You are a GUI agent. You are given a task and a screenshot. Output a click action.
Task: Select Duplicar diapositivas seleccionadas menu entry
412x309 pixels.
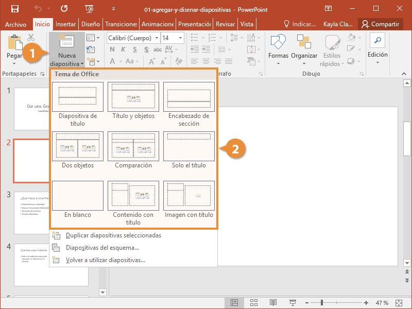tap(113, 235)
